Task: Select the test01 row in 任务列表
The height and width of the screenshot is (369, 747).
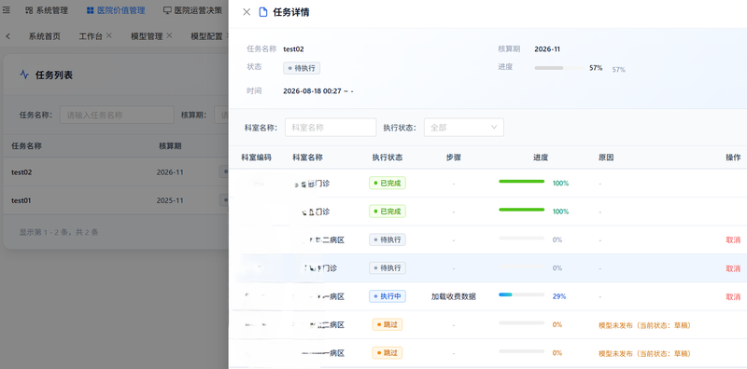Action: [x=116, y=200]
